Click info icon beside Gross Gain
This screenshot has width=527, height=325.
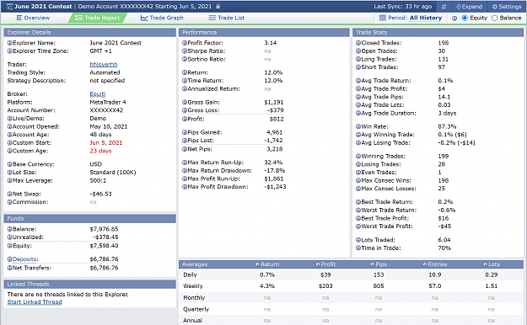coord(185,102)
